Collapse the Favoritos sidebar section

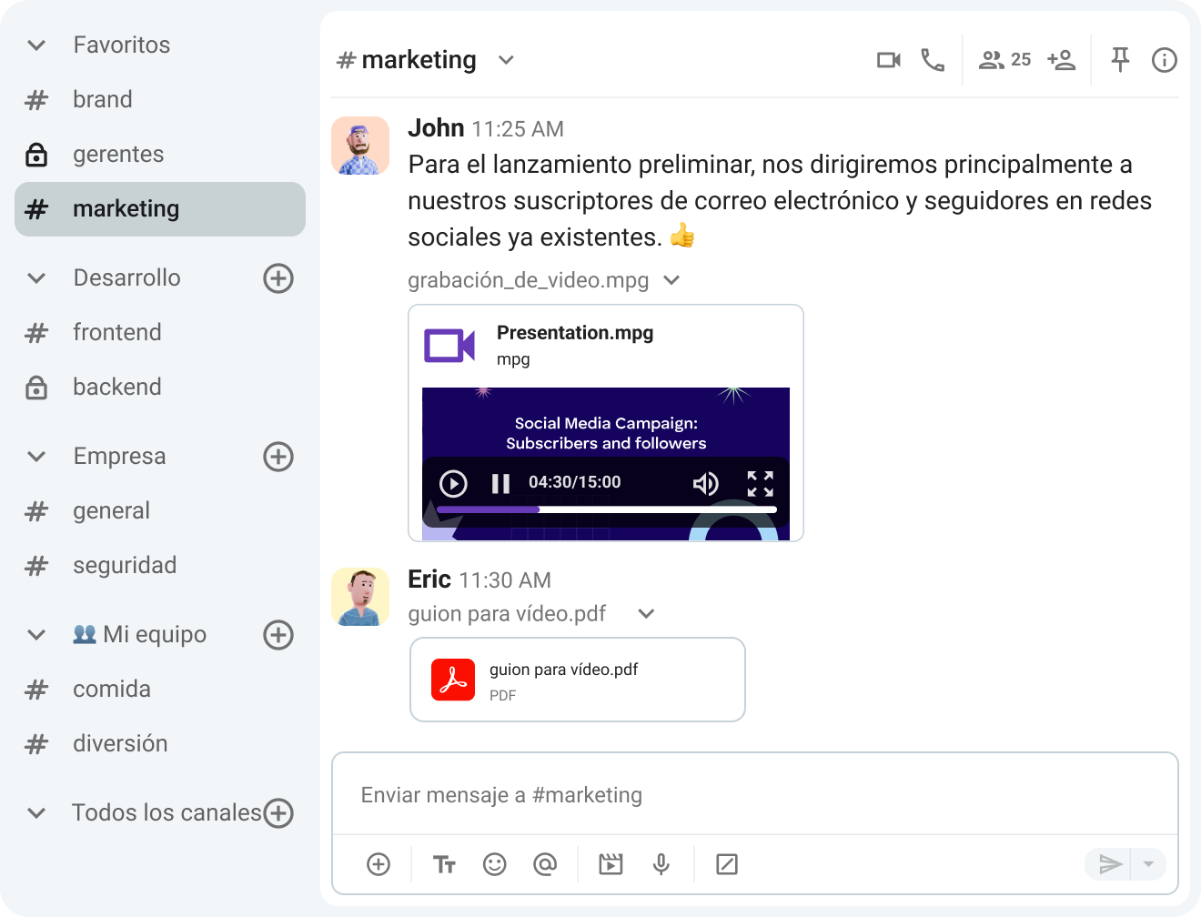pos(36,45)
